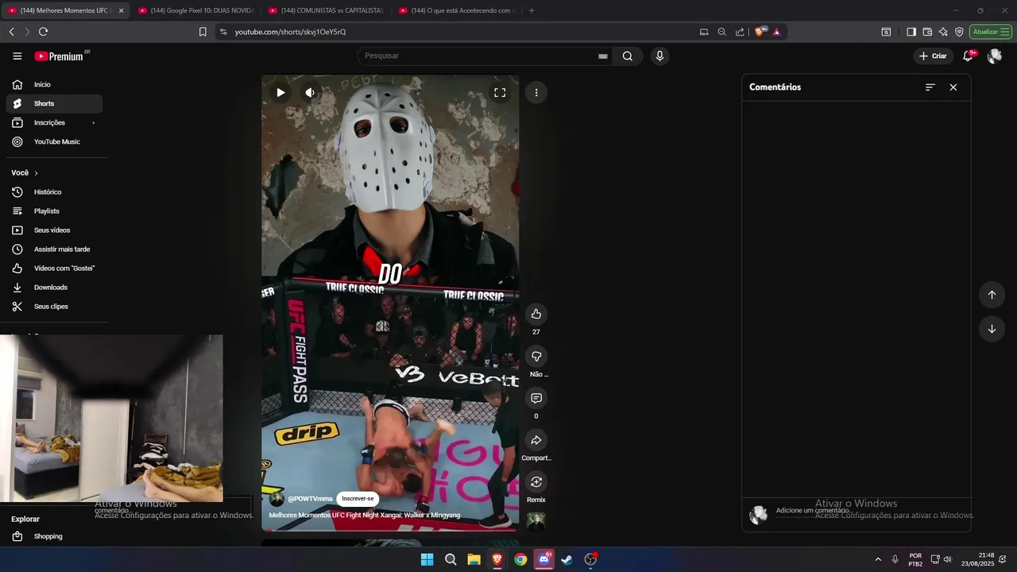Go to the next Short with down arrow
This screenshot has height=572, width=1017.
(992, 329)
